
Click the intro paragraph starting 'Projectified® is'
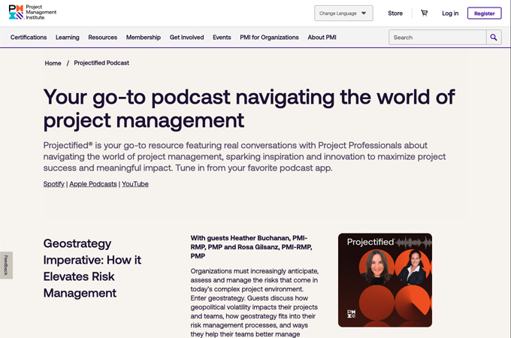click(x=244, y=157)
